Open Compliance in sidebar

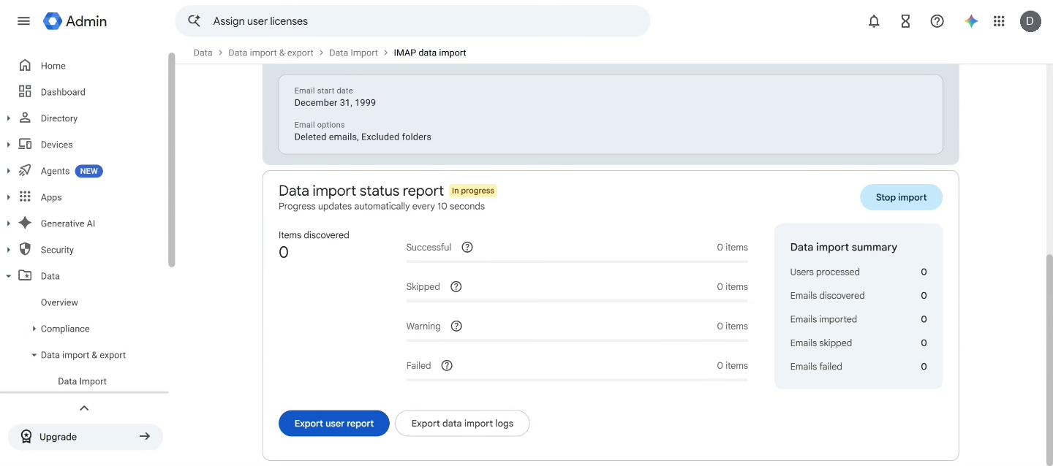pyautogui.click(x=65, y=329)
